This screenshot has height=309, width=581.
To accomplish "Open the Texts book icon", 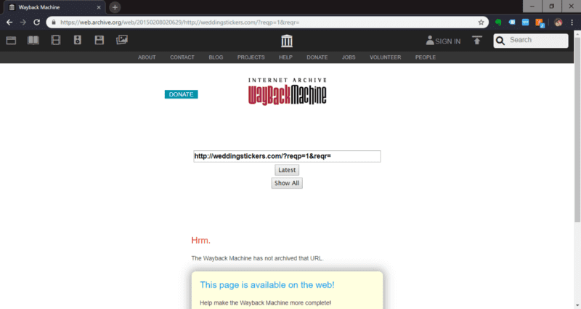I will 33,40.
